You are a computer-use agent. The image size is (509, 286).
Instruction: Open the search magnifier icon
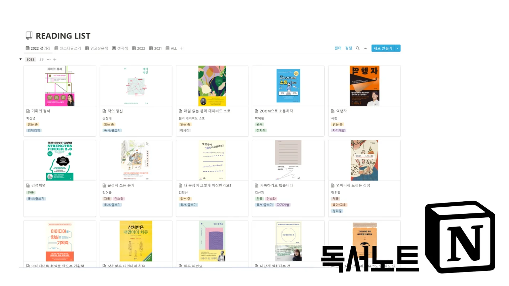[x=357, y=48]
